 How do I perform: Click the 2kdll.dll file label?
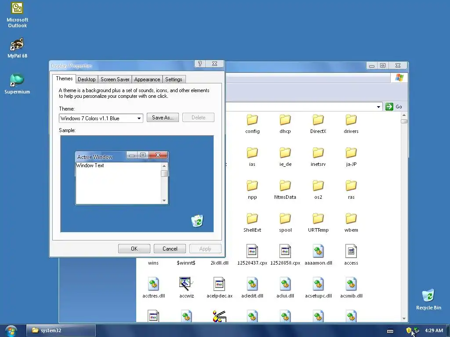(219, 263)
